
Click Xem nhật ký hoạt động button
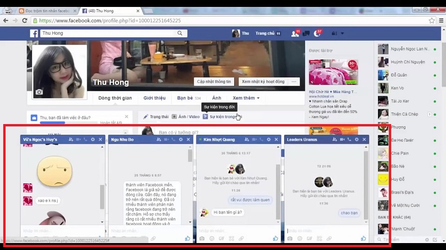(263, 81)
